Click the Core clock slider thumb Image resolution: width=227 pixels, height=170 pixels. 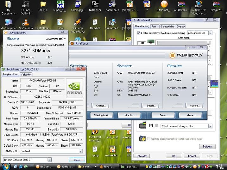point(208,43)
